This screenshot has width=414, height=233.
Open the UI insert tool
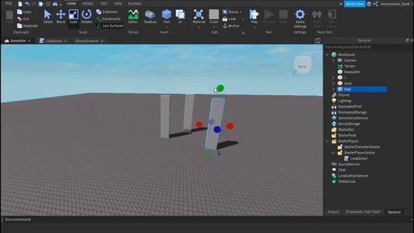(x=180, y=17)
